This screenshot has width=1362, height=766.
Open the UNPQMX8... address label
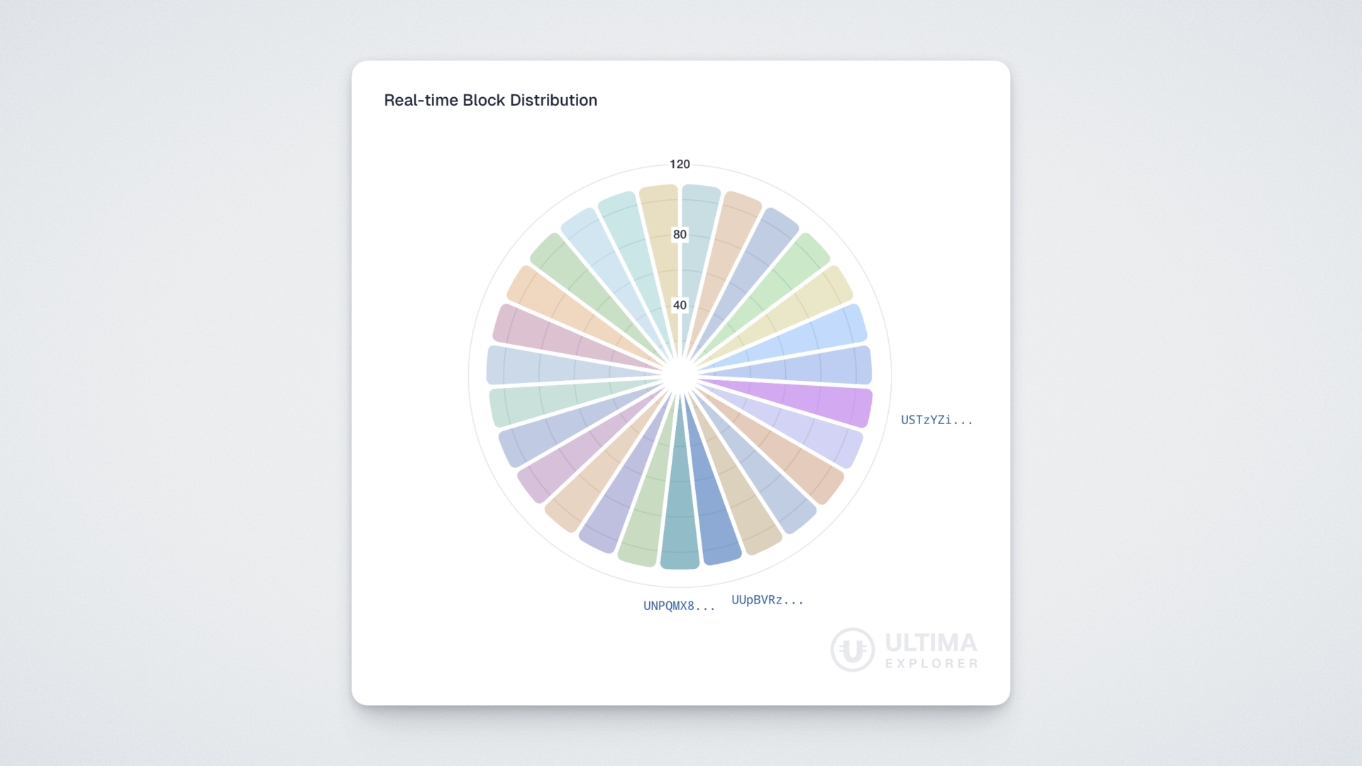click(x=679, y=606)
